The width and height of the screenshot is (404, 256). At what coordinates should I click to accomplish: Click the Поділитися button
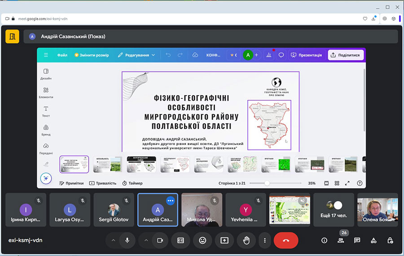click(x=345, y=55)
